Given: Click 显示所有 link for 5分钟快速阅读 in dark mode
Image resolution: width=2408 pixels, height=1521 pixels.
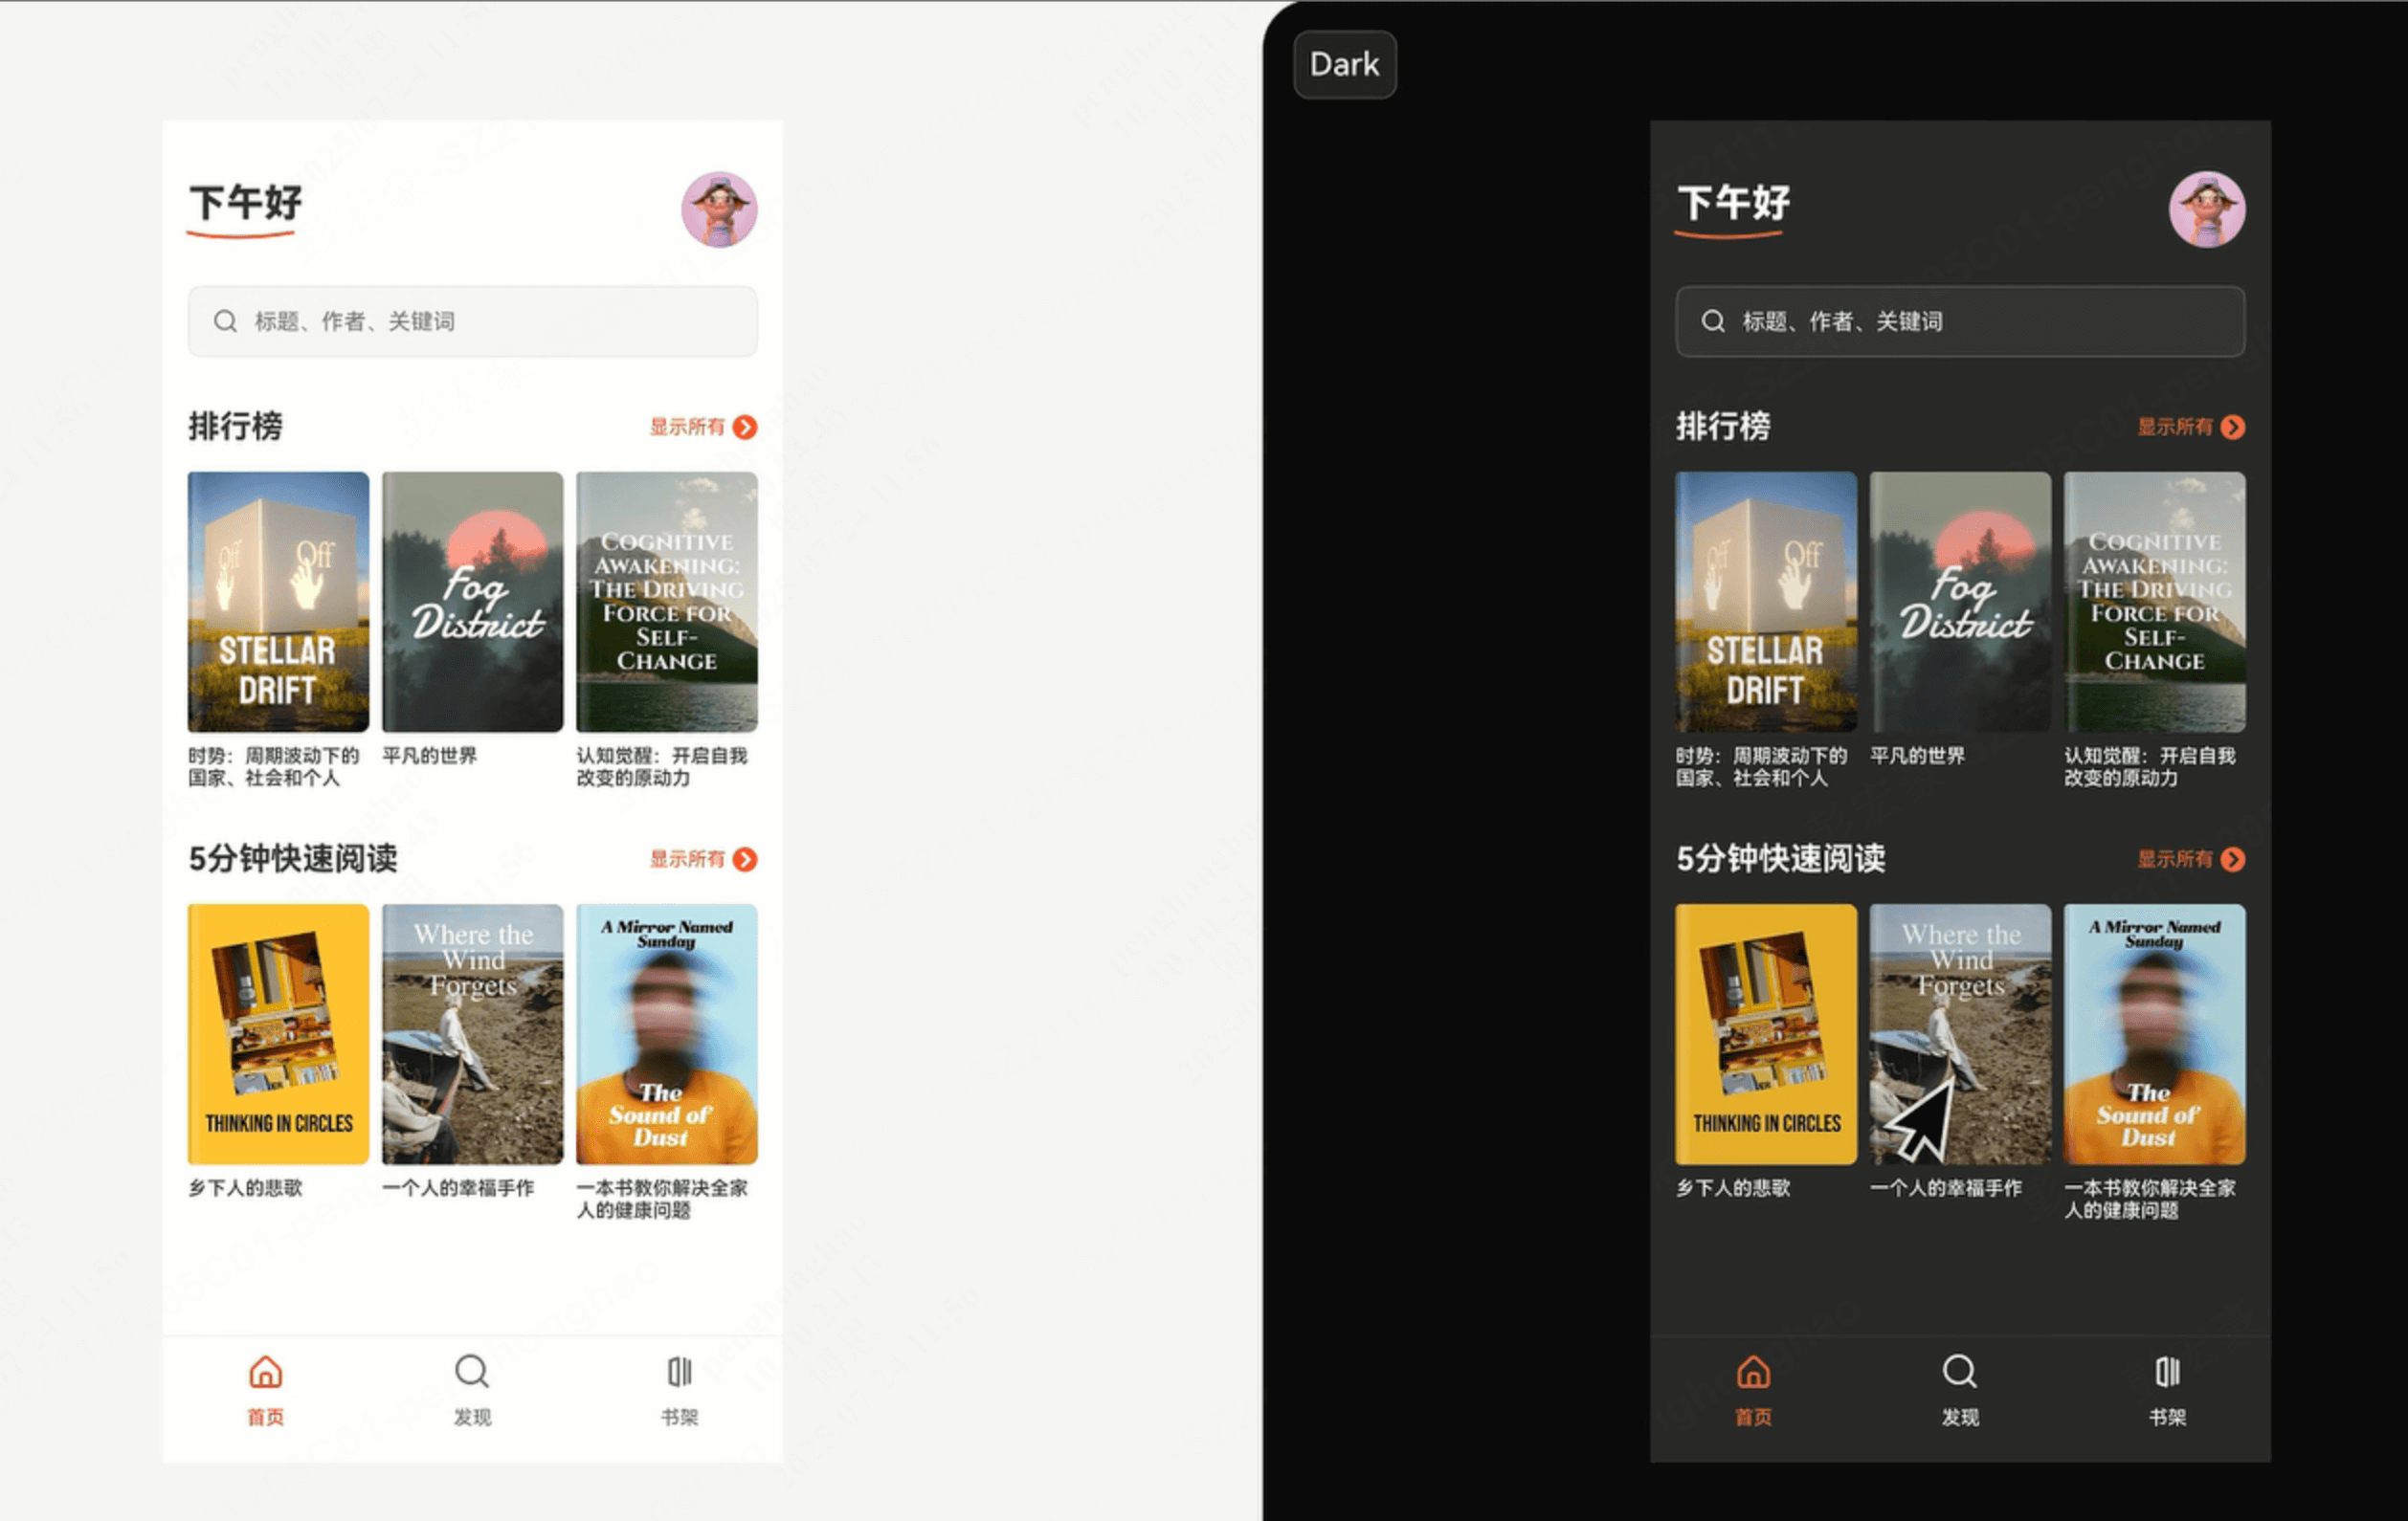Looking at the screenshot, I should click(2175, 859).
